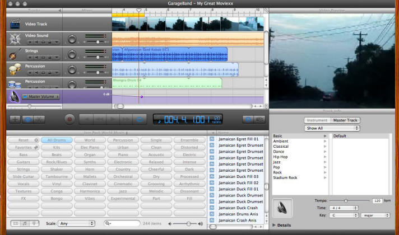399x235 pixels.
Task: Switch loop browser to column view
Action: coord(16,223)
